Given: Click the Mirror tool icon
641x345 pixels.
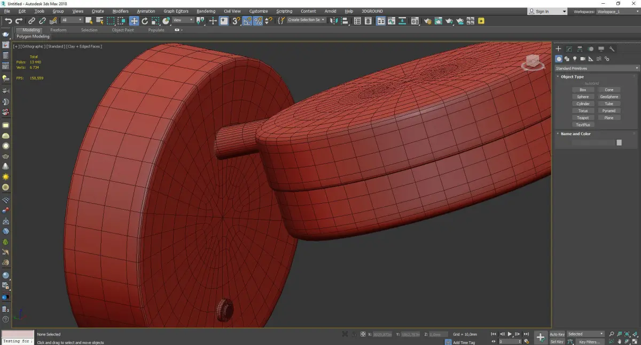Looking at the screenshot, I should point(333,21).
